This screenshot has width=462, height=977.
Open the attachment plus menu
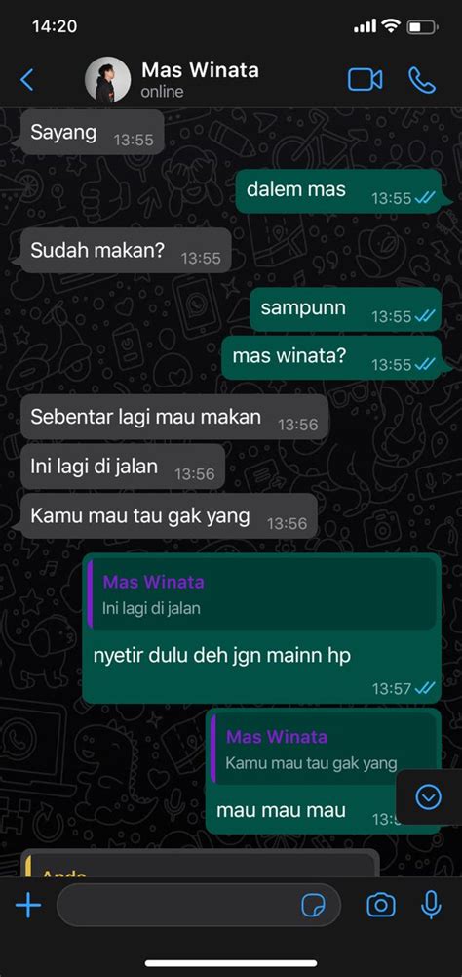28,905
